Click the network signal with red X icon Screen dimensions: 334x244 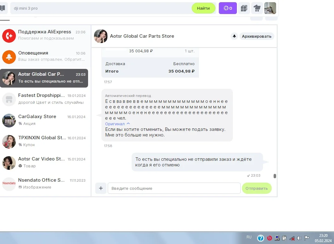point(292,238)
